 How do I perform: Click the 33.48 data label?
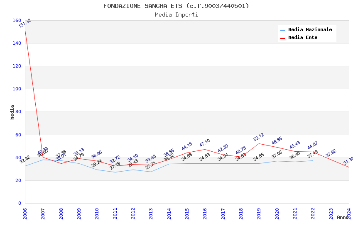(150, 159)
